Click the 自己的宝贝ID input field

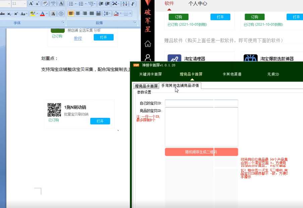tap(201, 103)
